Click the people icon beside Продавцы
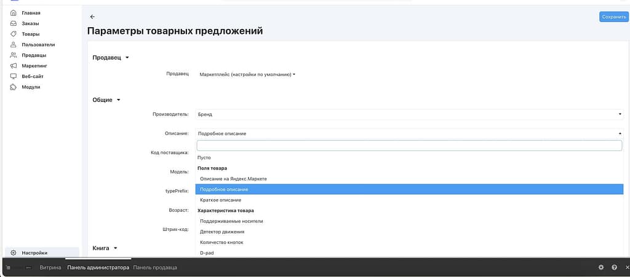Screen dimensions: 630x277 (14, 55)
